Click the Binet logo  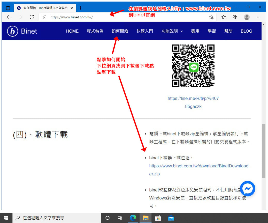click(22, 31)
